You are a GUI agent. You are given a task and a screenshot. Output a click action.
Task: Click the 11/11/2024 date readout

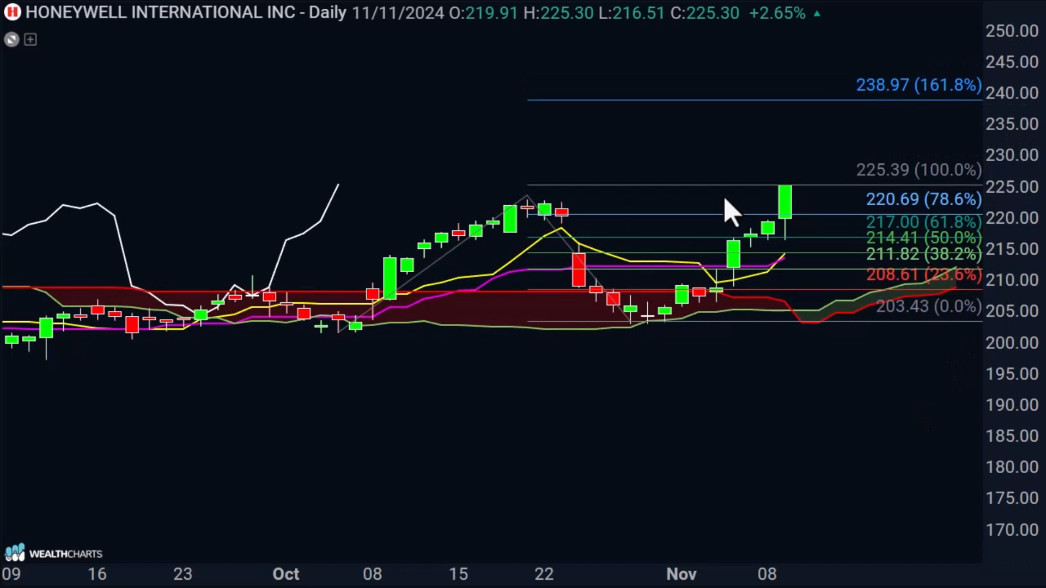398,13
